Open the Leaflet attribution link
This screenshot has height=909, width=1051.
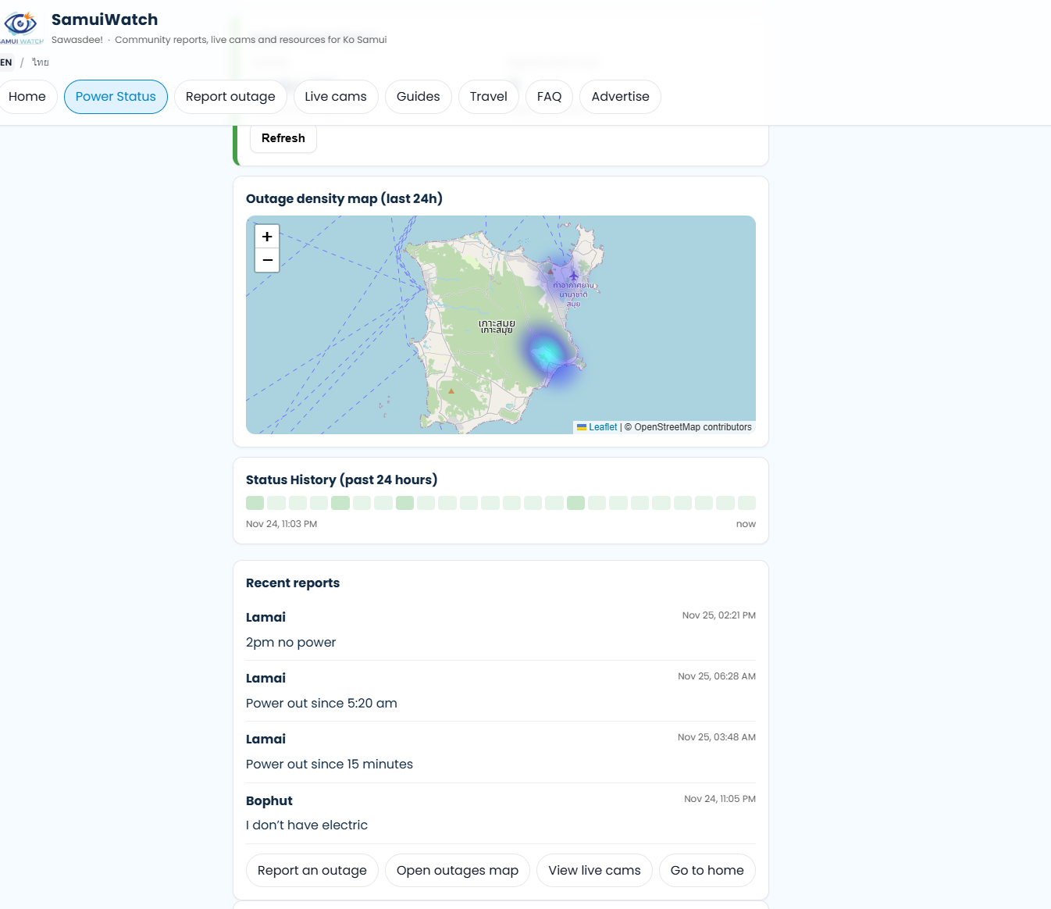pos(602,427)
